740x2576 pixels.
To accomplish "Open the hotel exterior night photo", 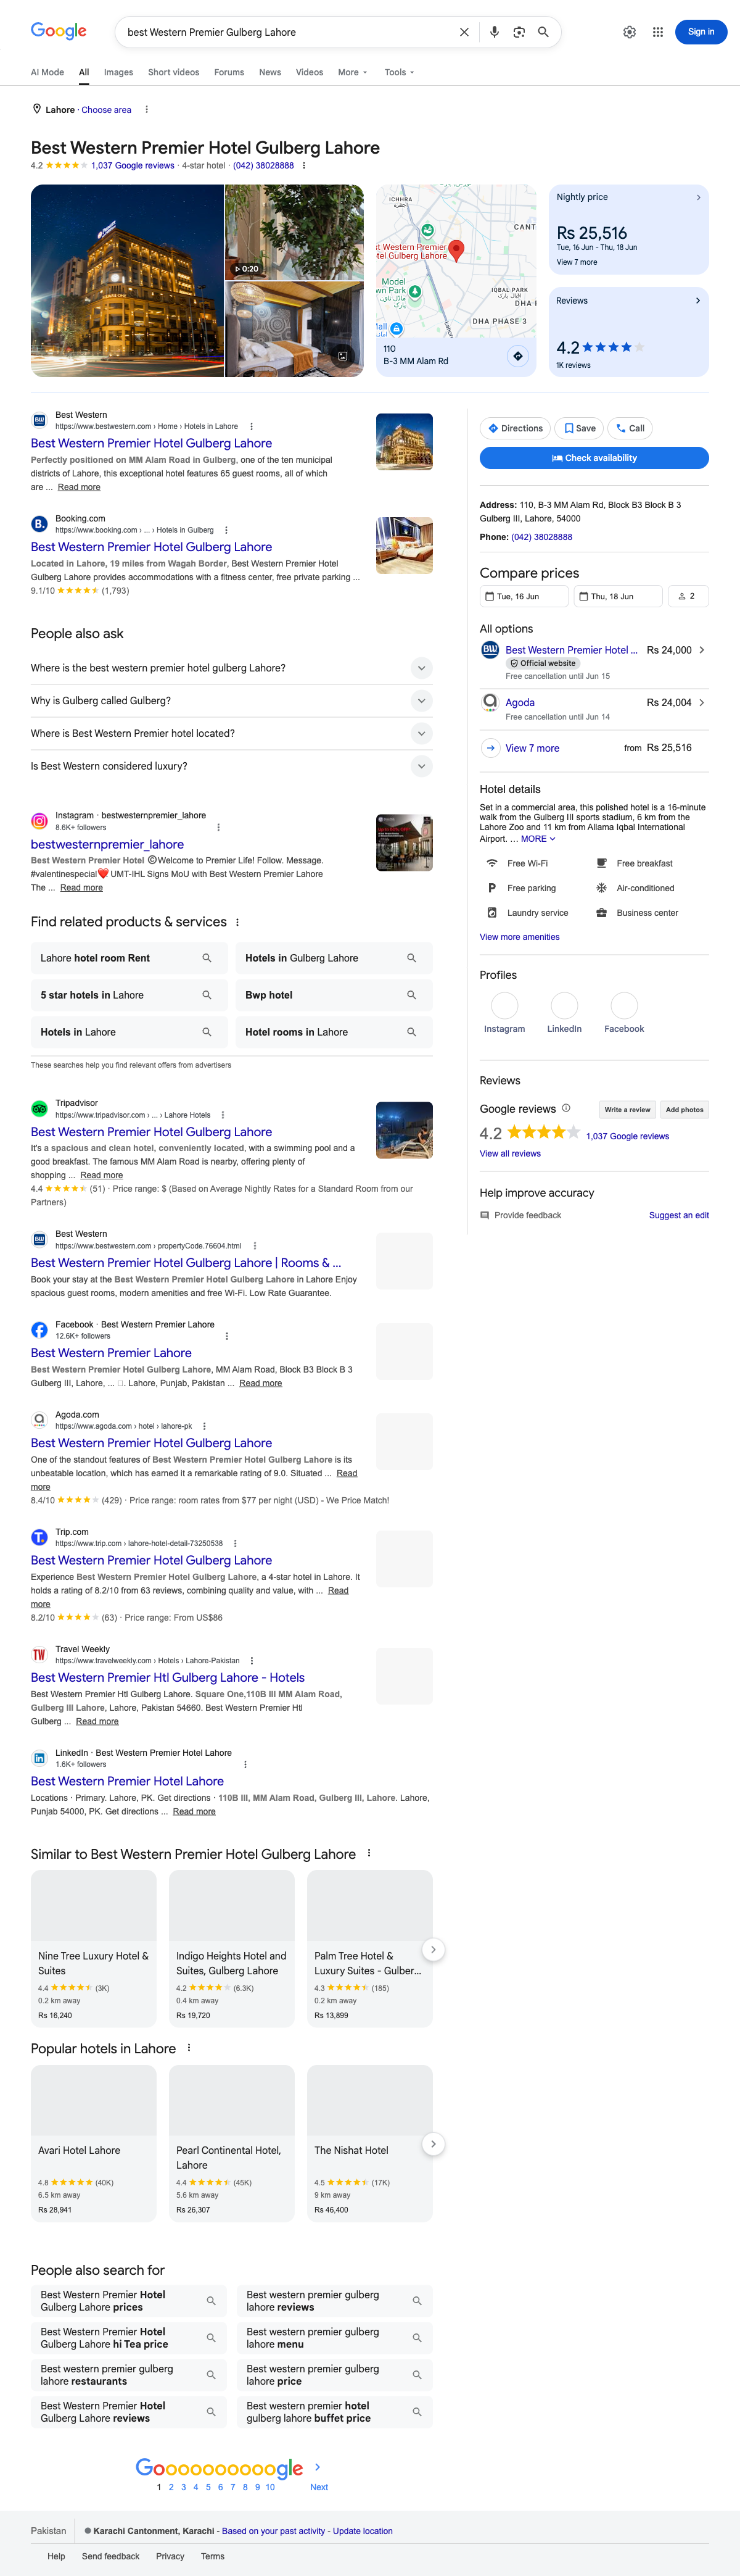I will point(128,281).
